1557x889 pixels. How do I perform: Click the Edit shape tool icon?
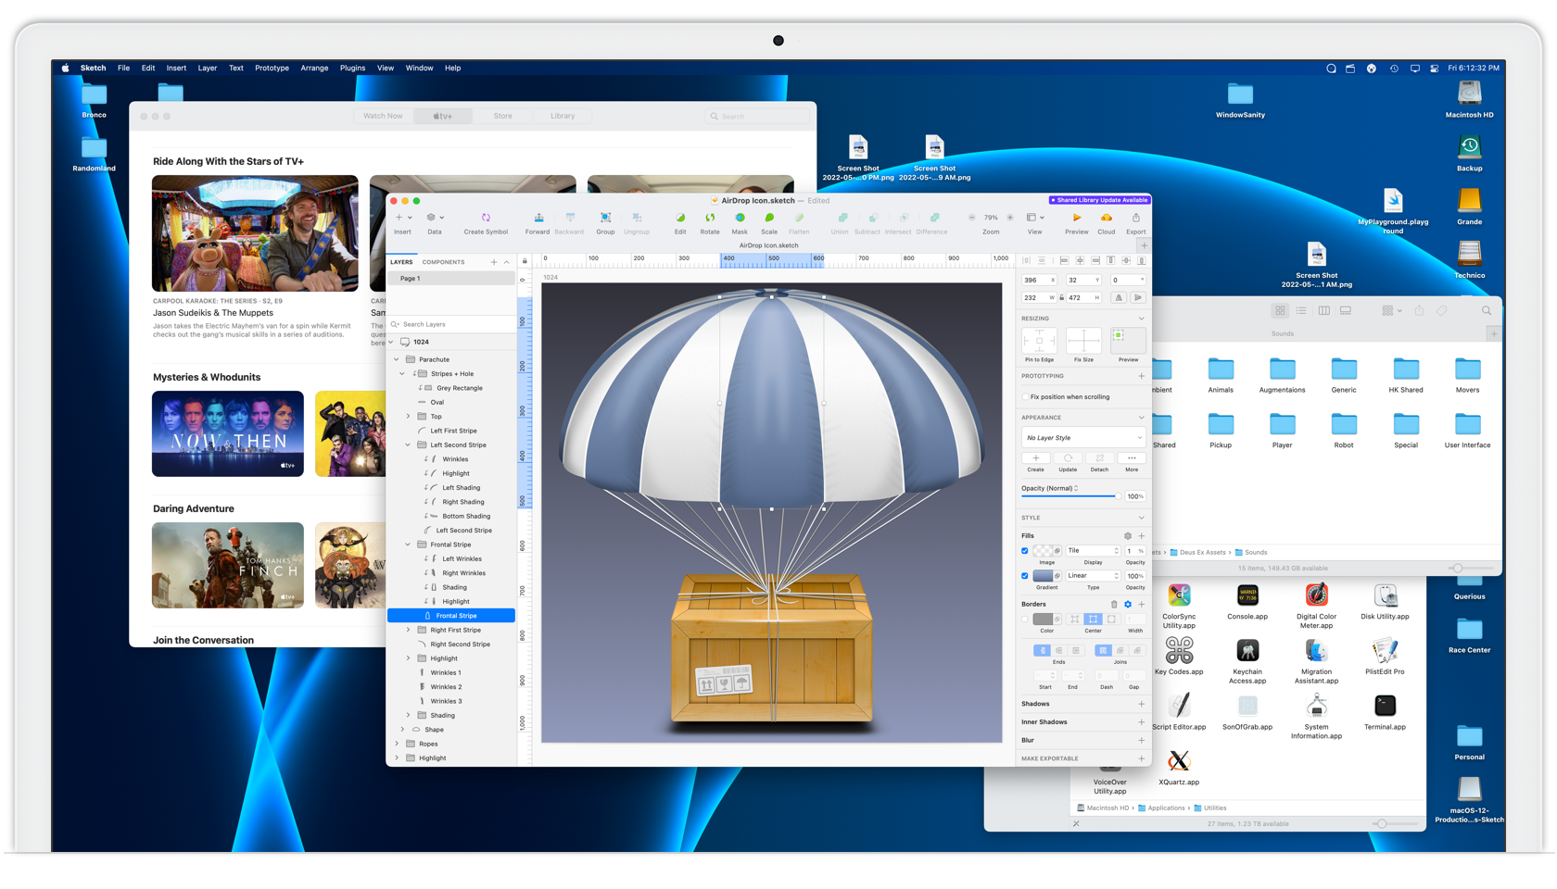click(680, 219)
